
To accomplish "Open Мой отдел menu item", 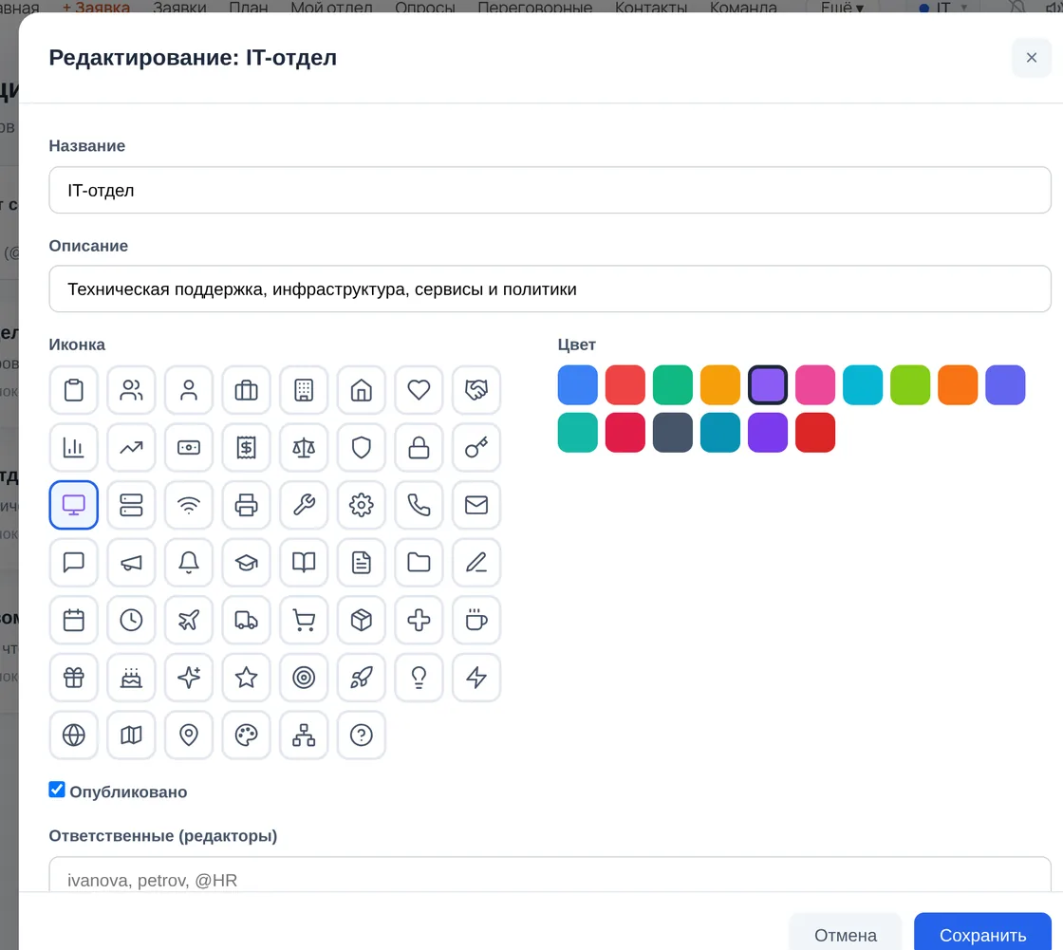I will [331, 8].
